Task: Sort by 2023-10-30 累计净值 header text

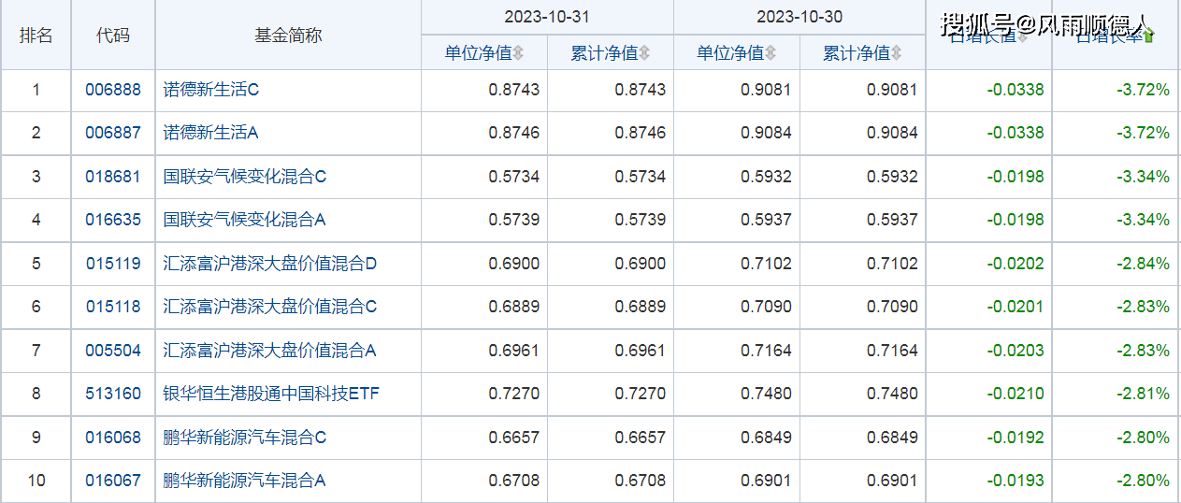Action: click(856, 53)
